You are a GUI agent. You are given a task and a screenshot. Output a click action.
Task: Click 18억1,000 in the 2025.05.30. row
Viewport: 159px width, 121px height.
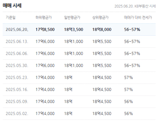coord(74,65)
